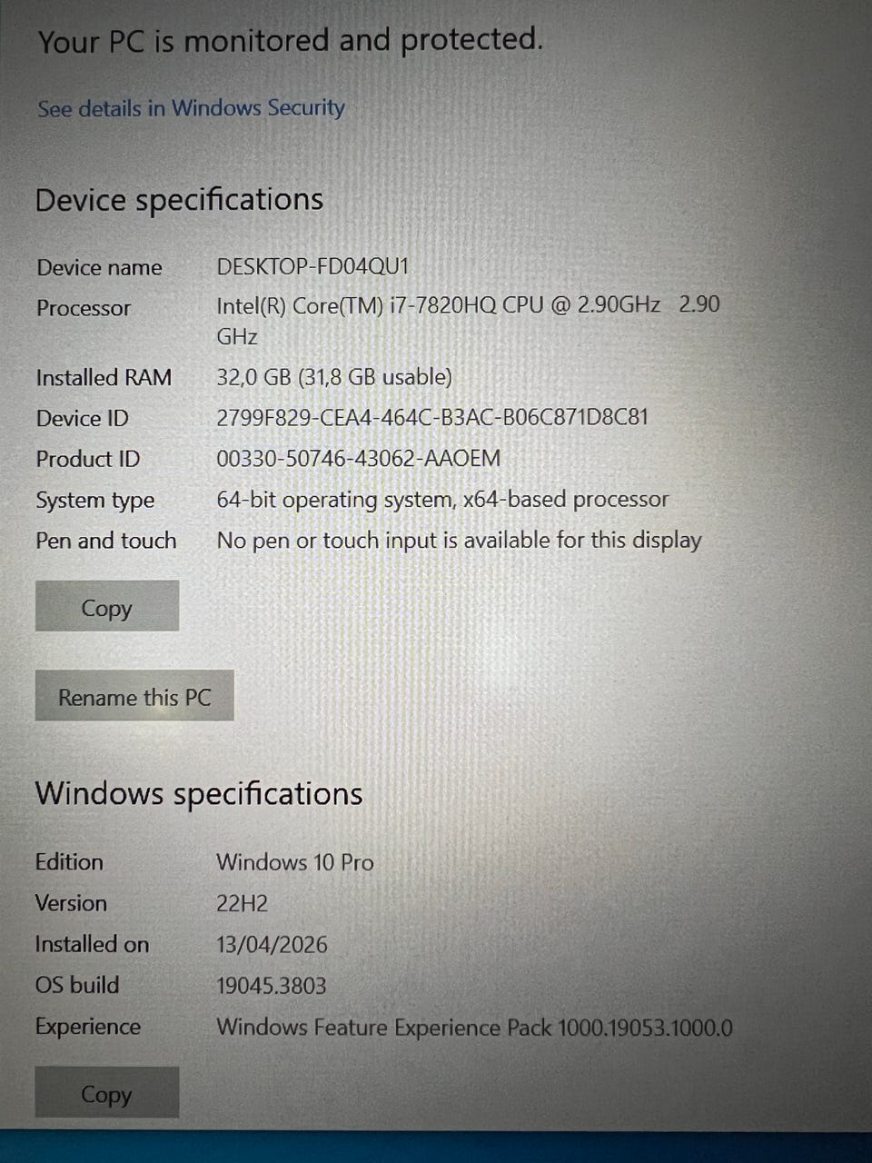Open the See details in Windows Security link
The height and width of the screenshot is (1163, 872).
(191, 108)
